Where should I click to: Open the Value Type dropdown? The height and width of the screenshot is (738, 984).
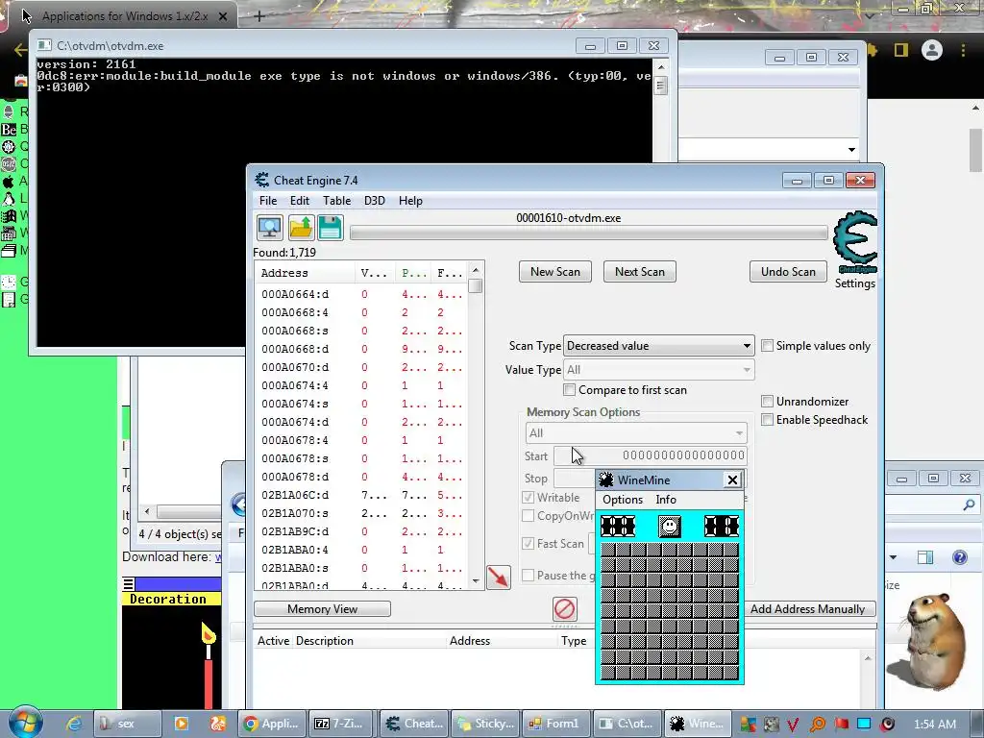point(658,370)
